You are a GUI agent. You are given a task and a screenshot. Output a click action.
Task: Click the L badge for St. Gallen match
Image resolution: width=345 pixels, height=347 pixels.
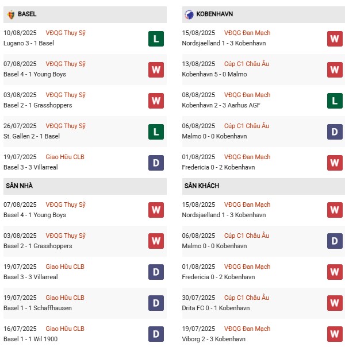click(156, 132)
